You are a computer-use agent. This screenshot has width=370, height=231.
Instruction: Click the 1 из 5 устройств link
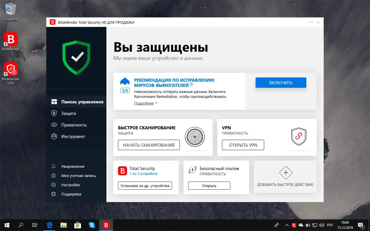[143, 174]
